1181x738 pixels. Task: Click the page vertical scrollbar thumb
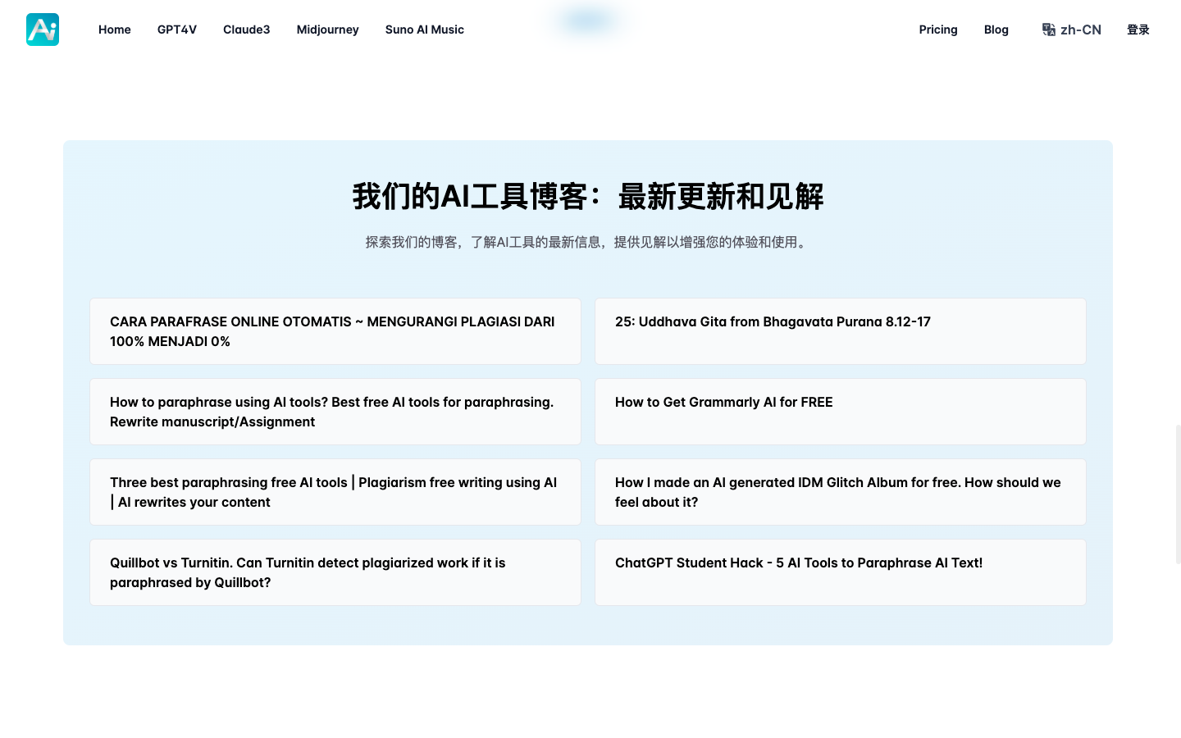coord(1178,494)
